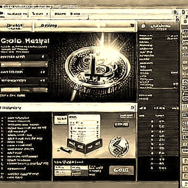
Task: Select the first radio dot in the lower-right table
Action: [x=152, y=121]
